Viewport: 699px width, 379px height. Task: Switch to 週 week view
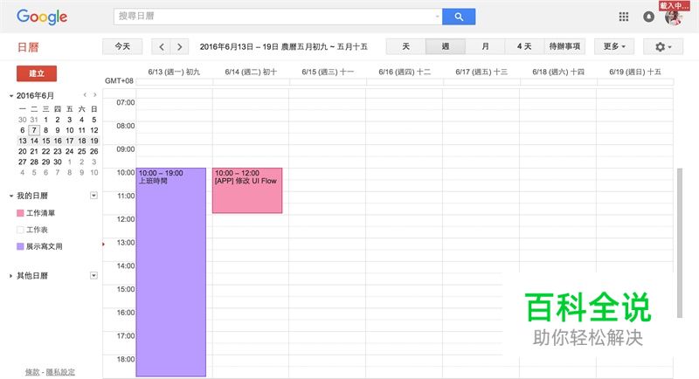point(446,47)
